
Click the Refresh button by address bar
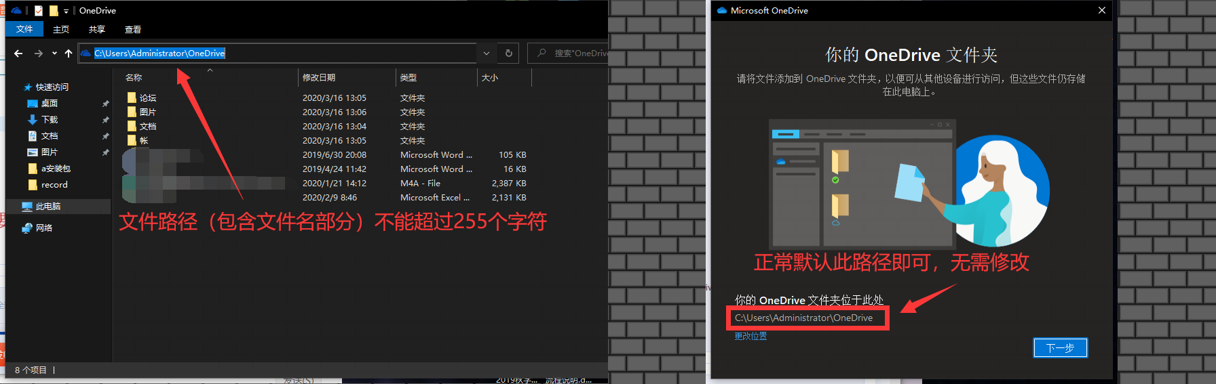[509, 53]
